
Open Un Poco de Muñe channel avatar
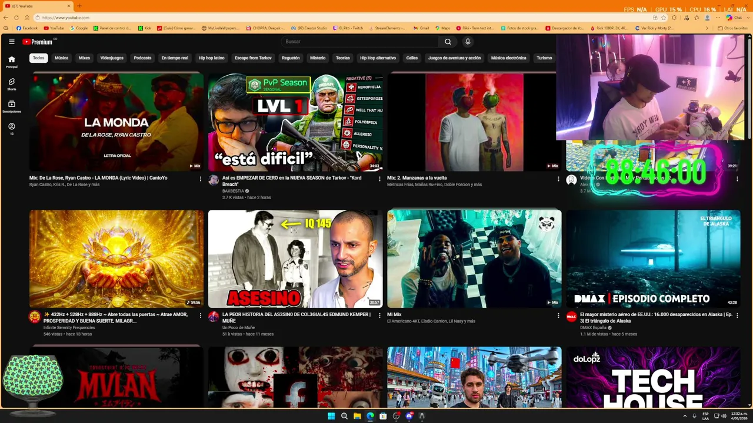pyautogui.click(x=214, y=317)
